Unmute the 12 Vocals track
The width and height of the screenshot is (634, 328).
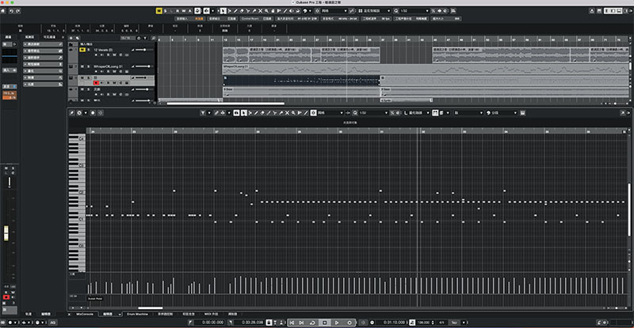click(x=82, y=50)
